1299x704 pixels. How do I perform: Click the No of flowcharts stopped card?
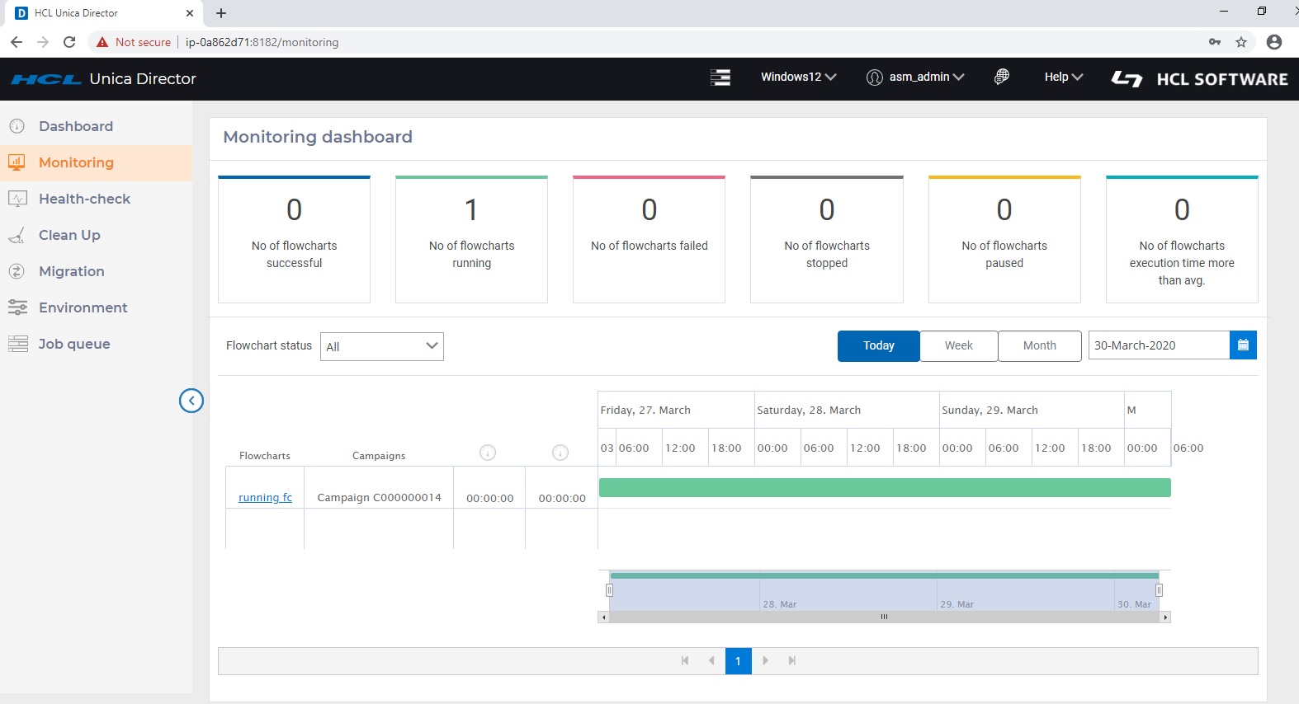826,239
